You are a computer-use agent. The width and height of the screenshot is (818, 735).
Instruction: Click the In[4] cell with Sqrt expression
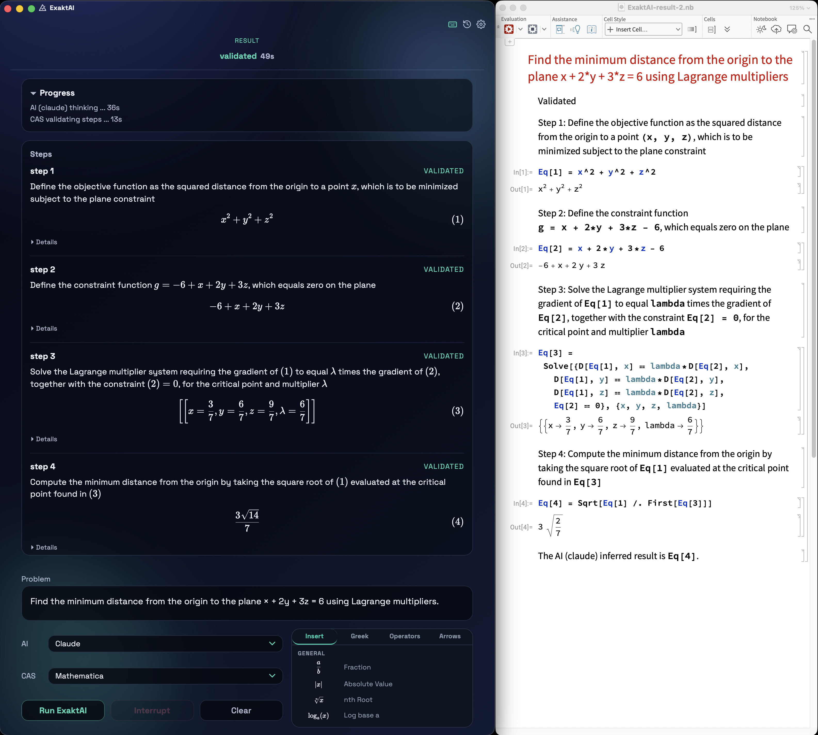pos(625,503)
